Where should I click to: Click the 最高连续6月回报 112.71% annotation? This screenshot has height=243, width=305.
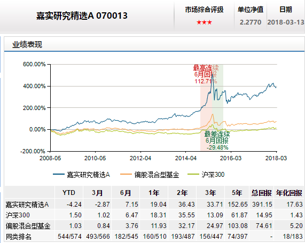[206, 74]
